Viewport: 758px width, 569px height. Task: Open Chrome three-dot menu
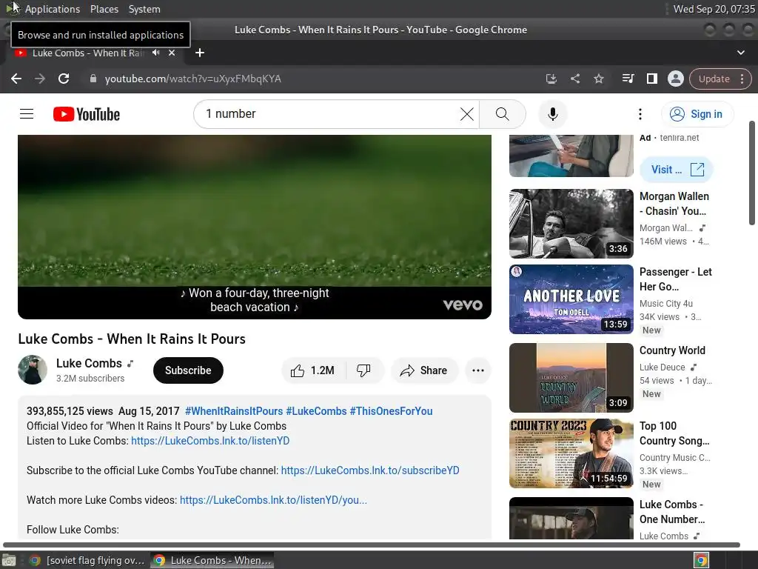[742, 79]
